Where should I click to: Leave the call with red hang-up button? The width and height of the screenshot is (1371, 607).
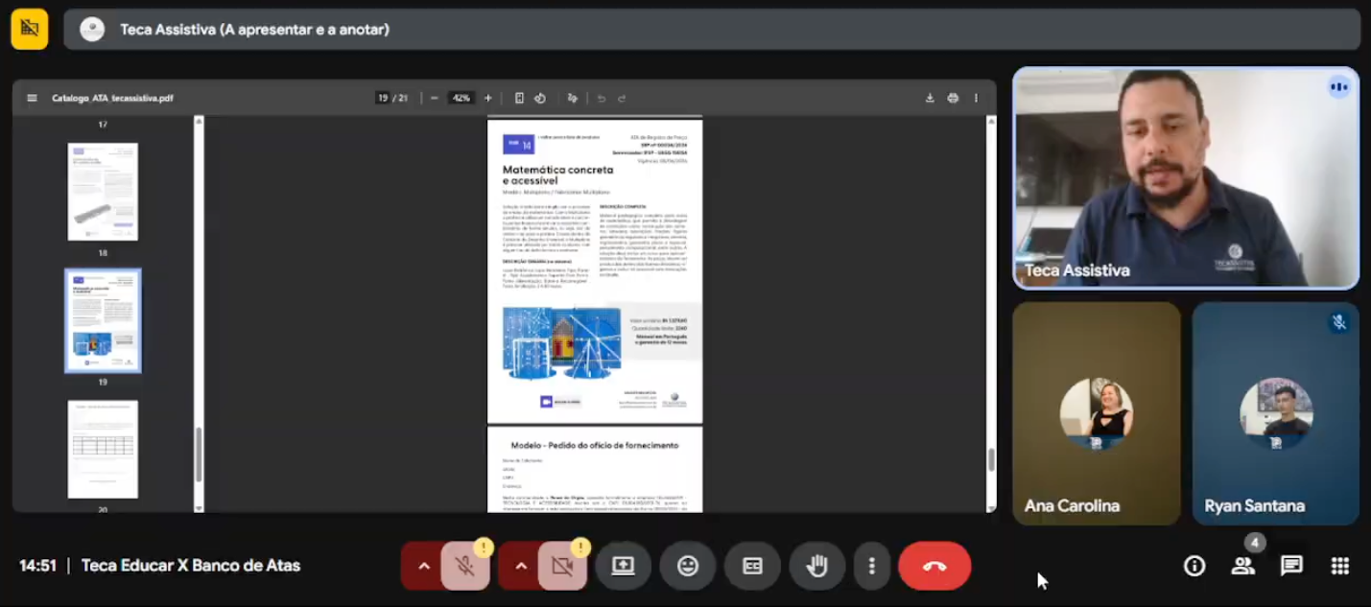point(934,566)
